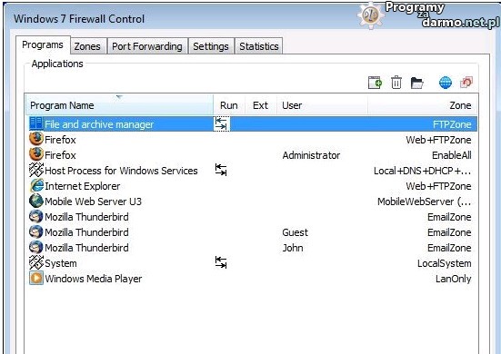Click the blue globe toolbar icon
Image resolution: width=501 pixels, height=354 pixels.
click(446, 83)
